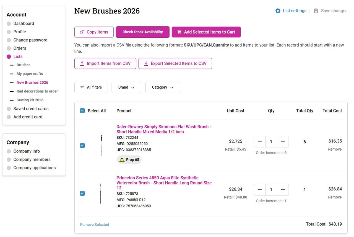Increase quantity for Daler-Rowney brush

(x=283, y=141)
